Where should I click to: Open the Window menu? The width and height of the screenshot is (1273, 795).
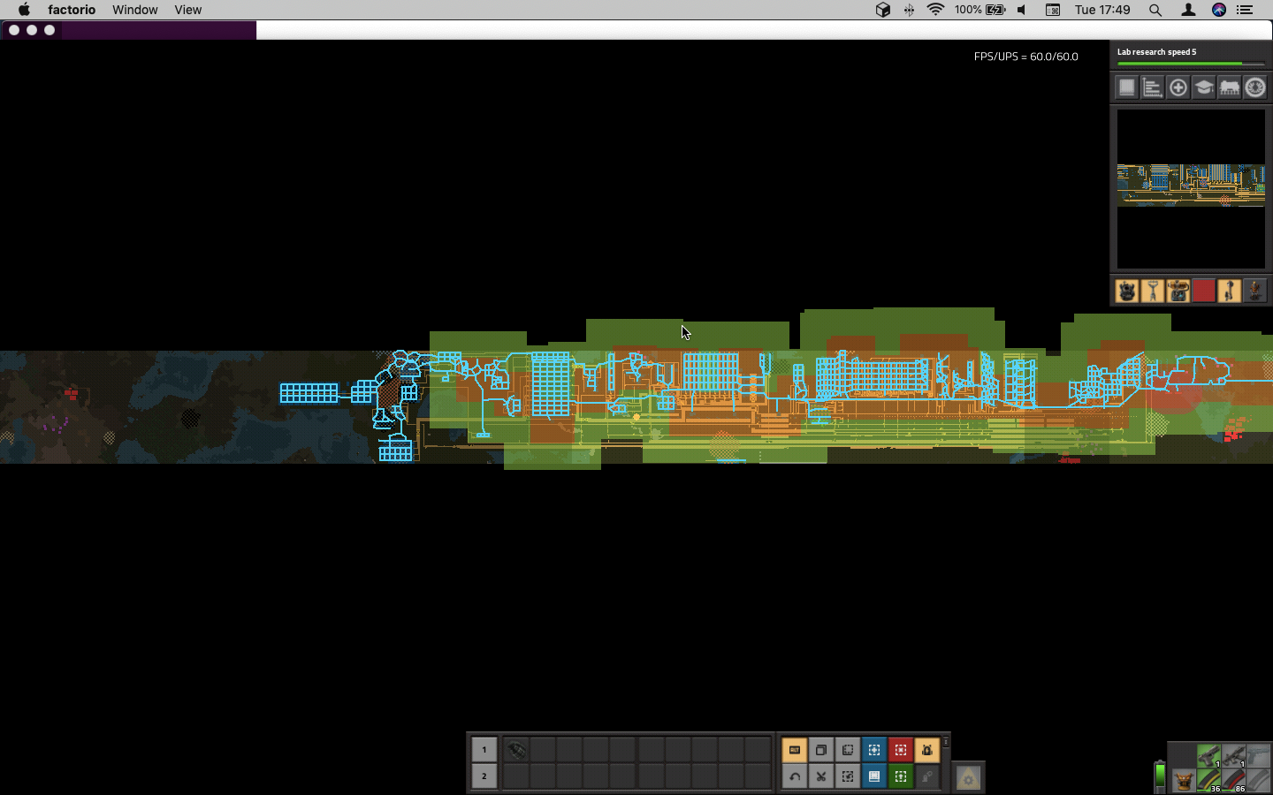point(134,10)
